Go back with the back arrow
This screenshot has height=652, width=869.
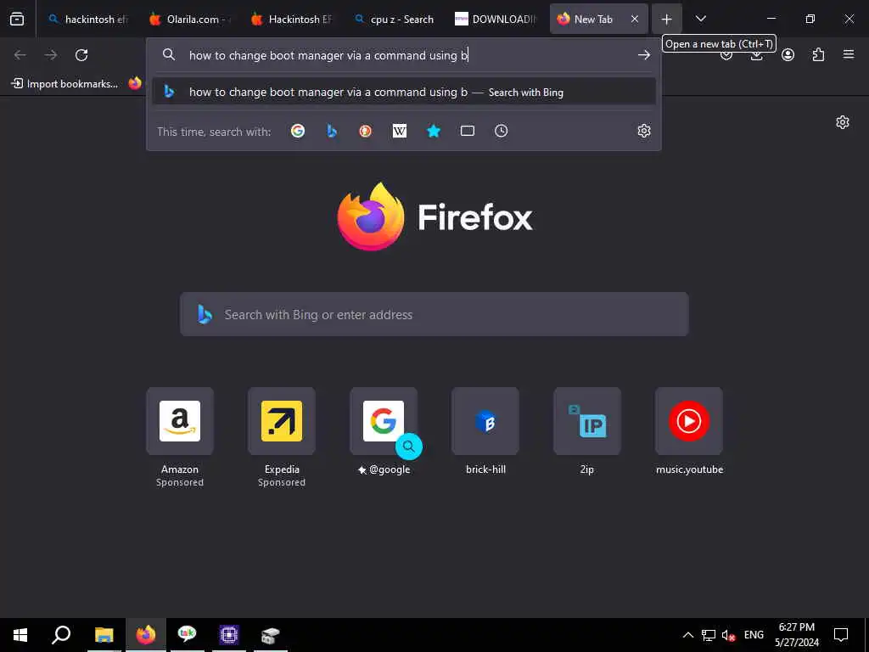20,55
